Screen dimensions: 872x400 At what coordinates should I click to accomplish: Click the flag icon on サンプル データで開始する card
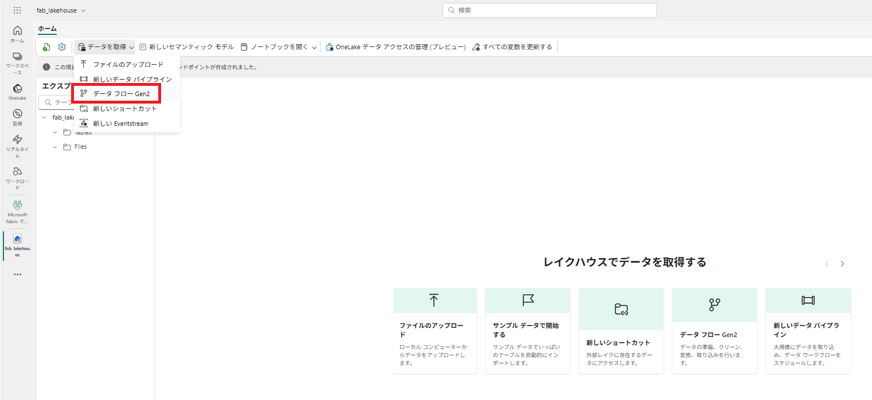tap(528, 300)
